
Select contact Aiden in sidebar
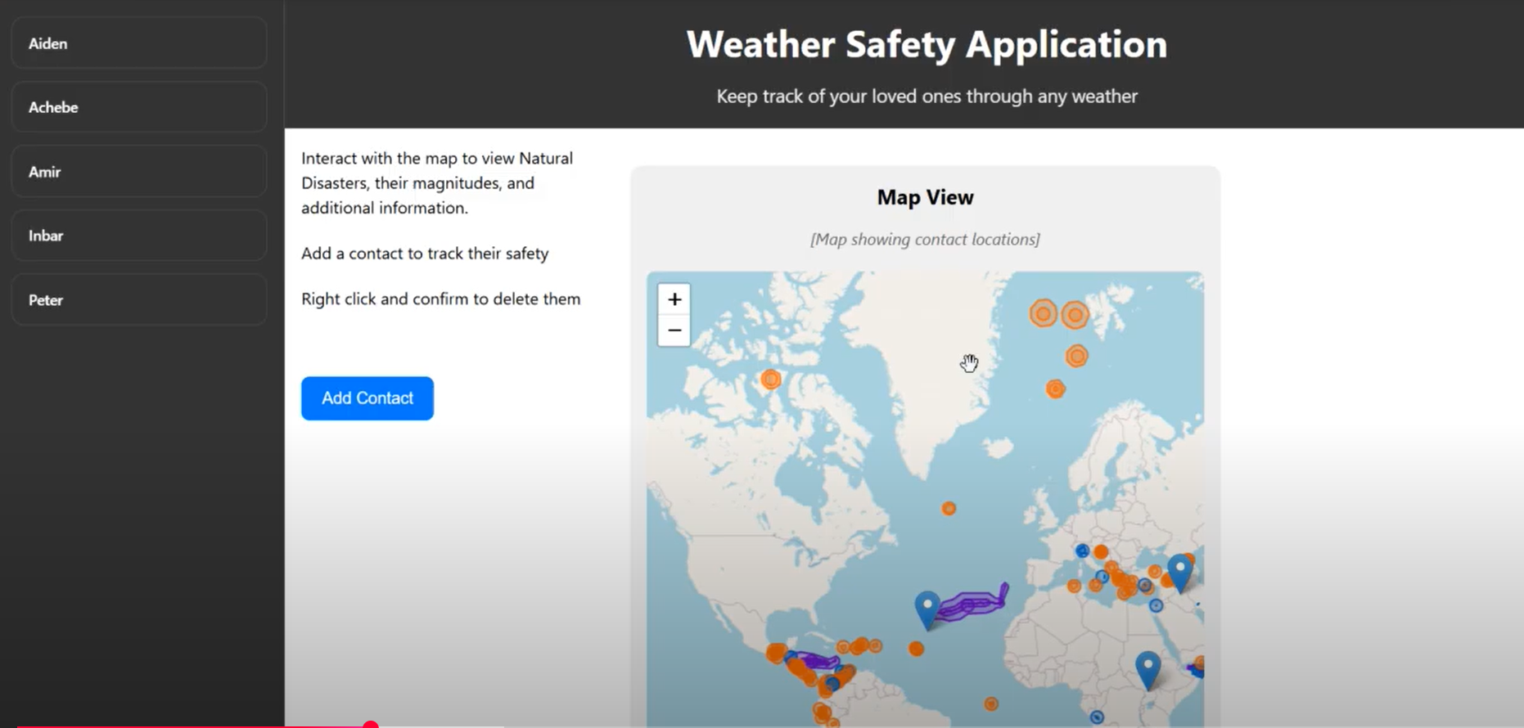coord(139,43)
